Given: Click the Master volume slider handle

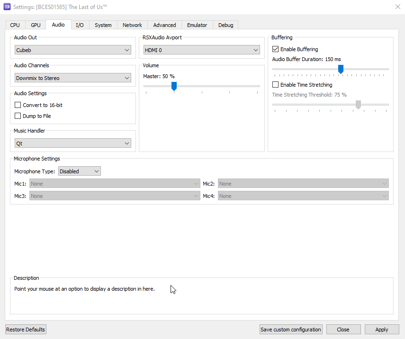Looking at the screenshot, I should tap(174, 86).
